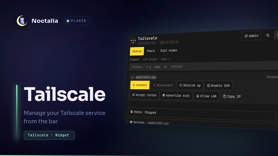The width and height of the screenshot is (278, 156).
Task: Toggle Shields up
Action: [190, 86]
